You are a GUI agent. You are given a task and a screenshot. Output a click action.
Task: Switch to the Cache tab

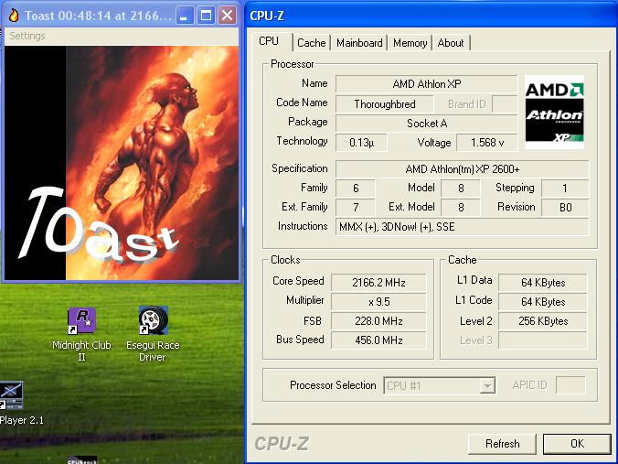point(312,43)
